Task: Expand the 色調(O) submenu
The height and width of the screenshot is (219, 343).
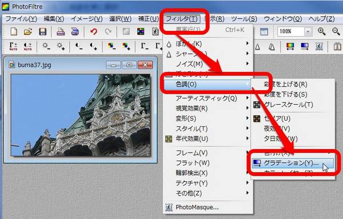Action: pos(208,84)
